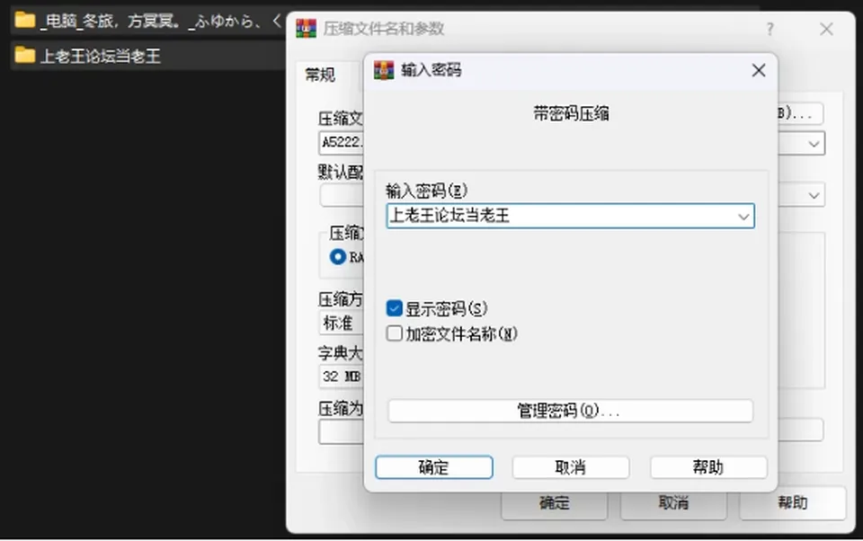Click the WinRAR icon in the password dialog title
Image resolution: width=863 pixels, height=541 pixels.
point(384,70)
